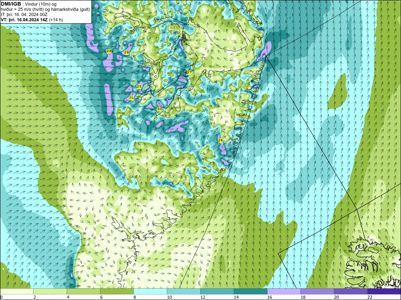Screen dimensions: 401x300
Task: Click the legend scale number 8
Action: tap(135, 297)
